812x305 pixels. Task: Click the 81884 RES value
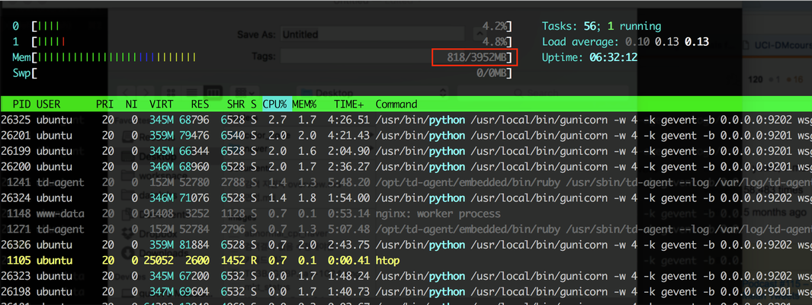pos(194,245)
